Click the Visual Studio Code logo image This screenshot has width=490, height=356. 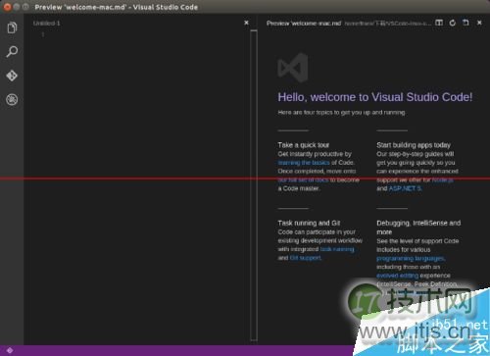pos(293,68)
